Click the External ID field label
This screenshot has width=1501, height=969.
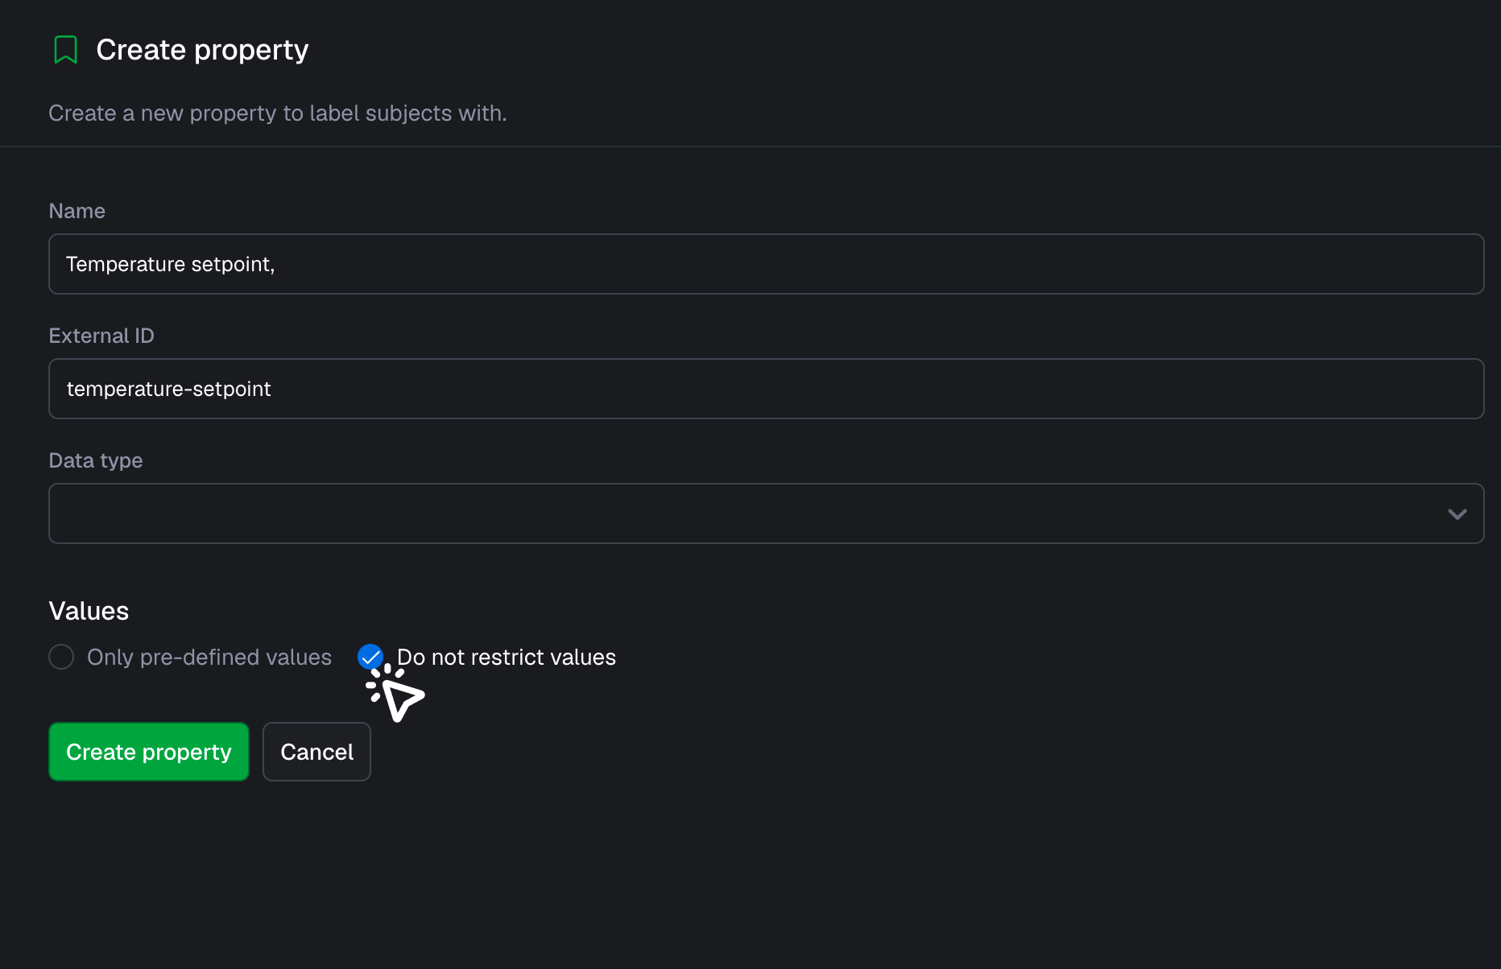click(x=101, y=336)
